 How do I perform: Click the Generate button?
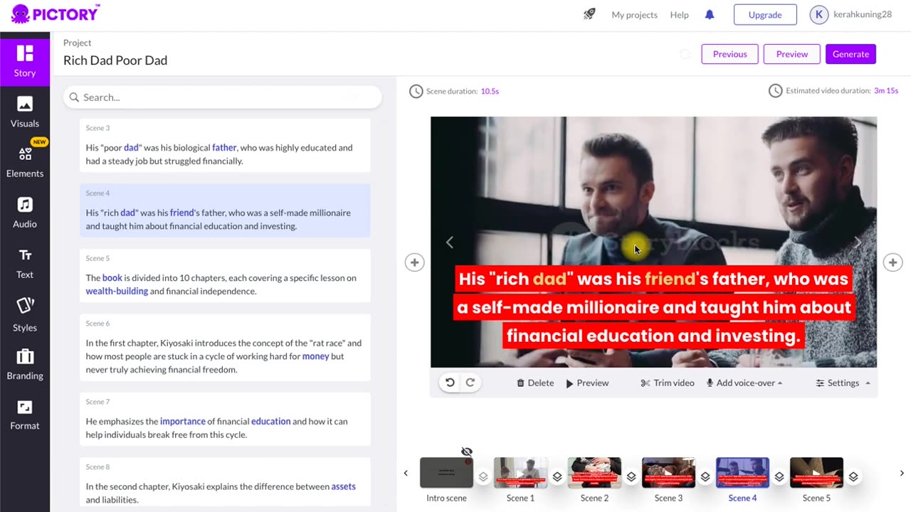point(851,54)
